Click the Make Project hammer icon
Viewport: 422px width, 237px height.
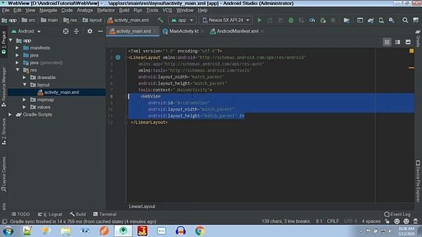[x=160, y=20]
